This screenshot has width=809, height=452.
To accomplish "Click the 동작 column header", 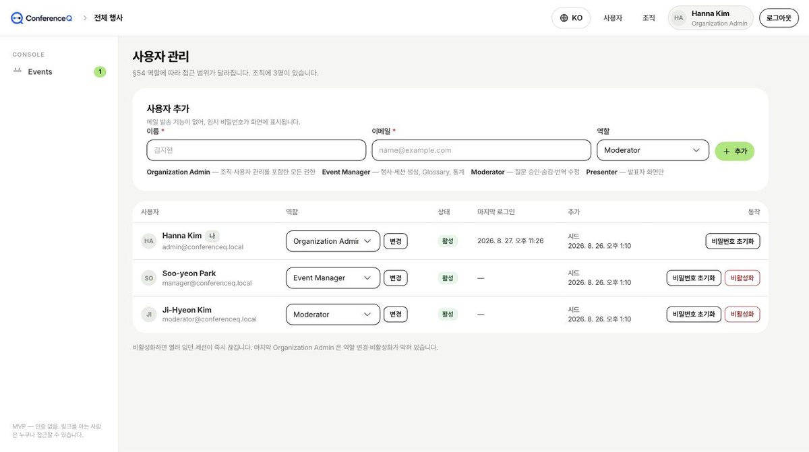I will point(754,212).
